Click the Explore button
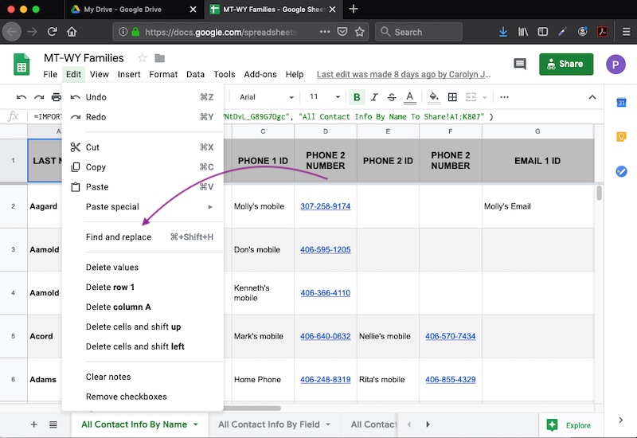Screen dimensions: 637x438 click(569, 425)
